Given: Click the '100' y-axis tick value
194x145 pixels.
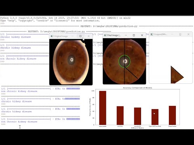Looking at the screenshot, I should (93, 91).
